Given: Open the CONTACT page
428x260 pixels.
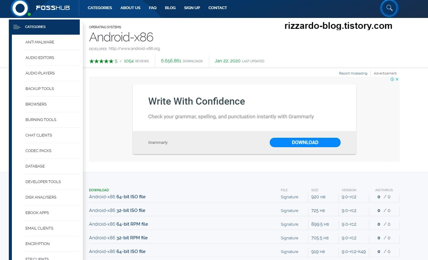Looking at the screenshot, I should [218, 8].
